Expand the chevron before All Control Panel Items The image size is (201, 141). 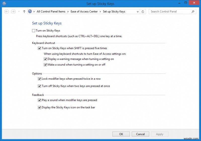coord(34,12)
